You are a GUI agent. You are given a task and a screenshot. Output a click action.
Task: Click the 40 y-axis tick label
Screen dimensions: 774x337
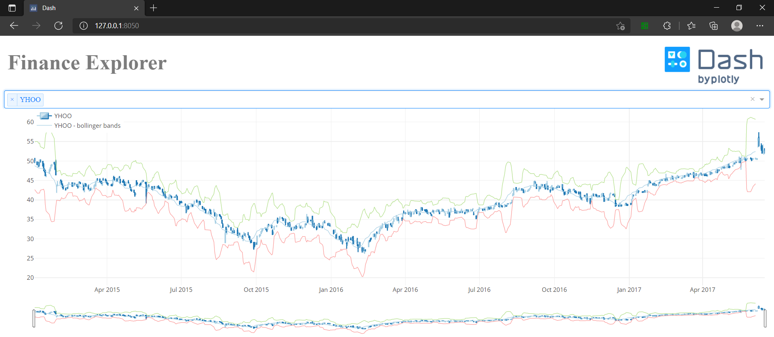click(30, 200)
